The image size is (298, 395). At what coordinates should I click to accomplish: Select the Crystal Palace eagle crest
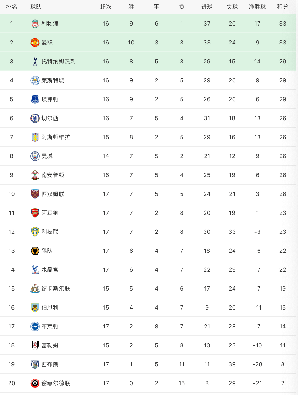(x=35, y=270)
